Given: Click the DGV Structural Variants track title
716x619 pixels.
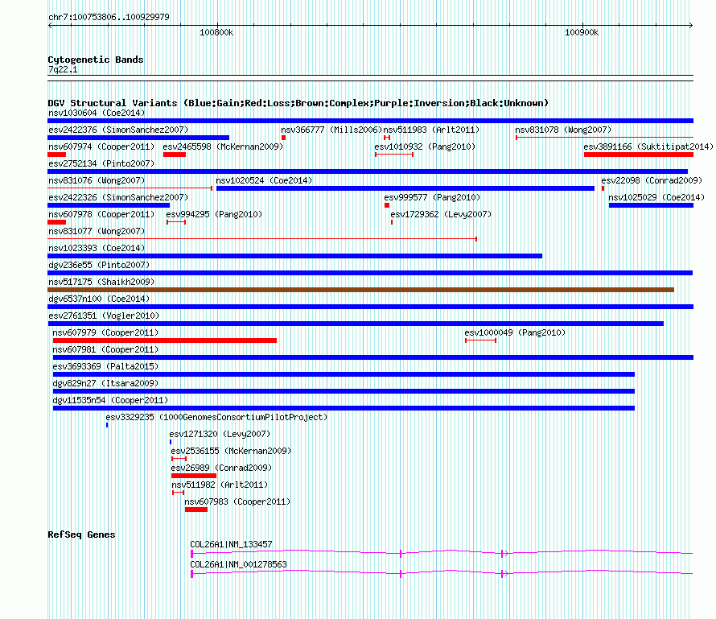Looking at the screenshot, I should point(298,103).
